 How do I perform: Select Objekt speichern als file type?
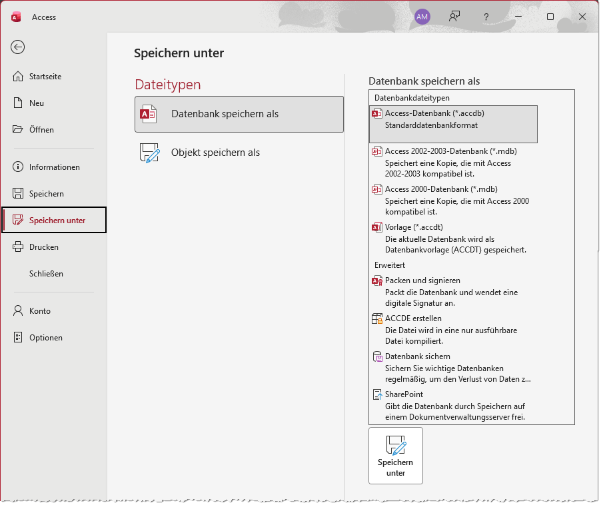239,153
